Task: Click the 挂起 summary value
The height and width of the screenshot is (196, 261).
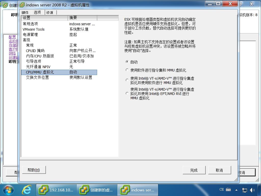Action: pyautogui.click(x=73, y=34)
